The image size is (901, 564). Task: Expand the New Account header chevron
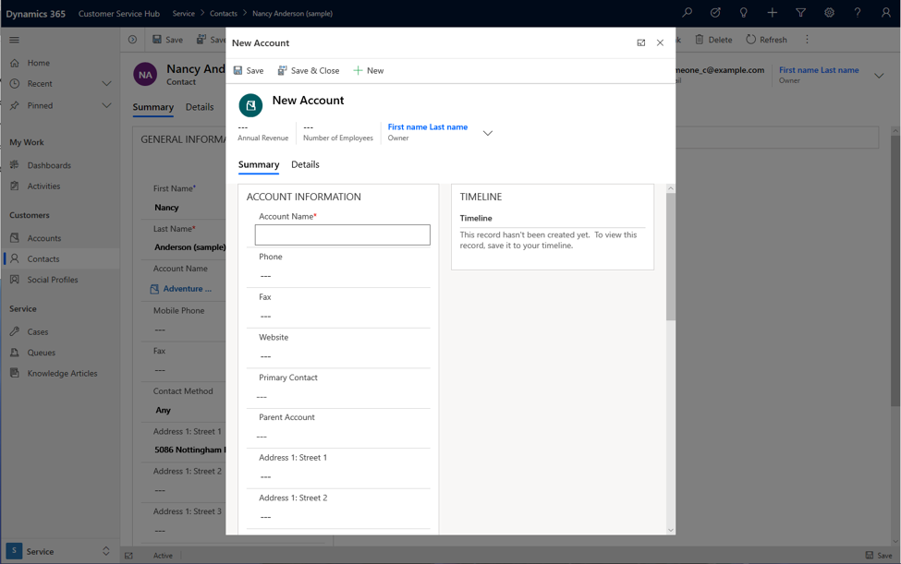coord(488,133)
